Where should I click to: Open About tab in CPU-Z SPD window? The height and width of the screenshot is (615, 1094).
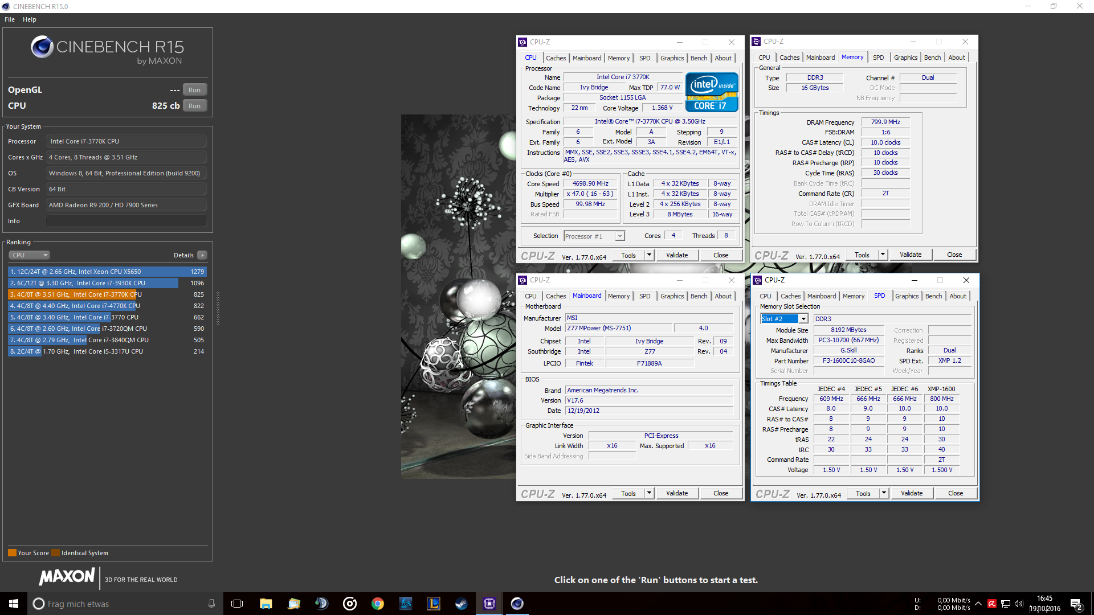coord(957,296)
